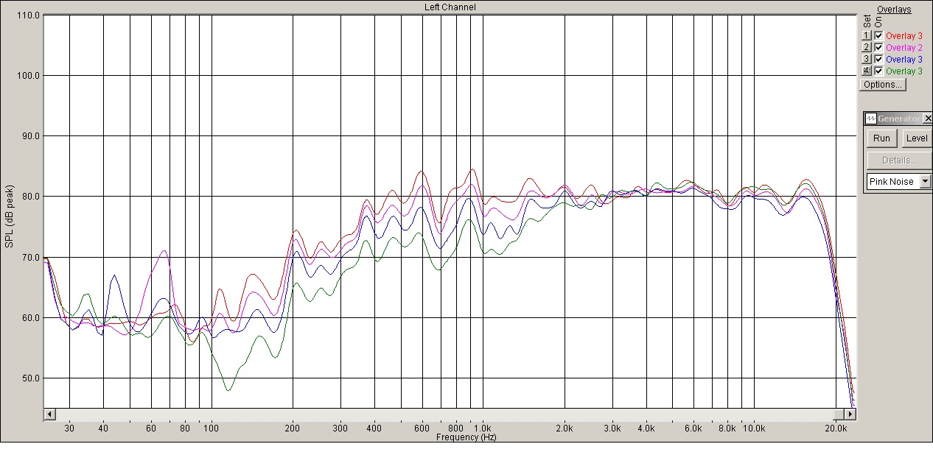Click the Frequency (Hz) axis label
This screenshot has height=469, width=933.
466,437
